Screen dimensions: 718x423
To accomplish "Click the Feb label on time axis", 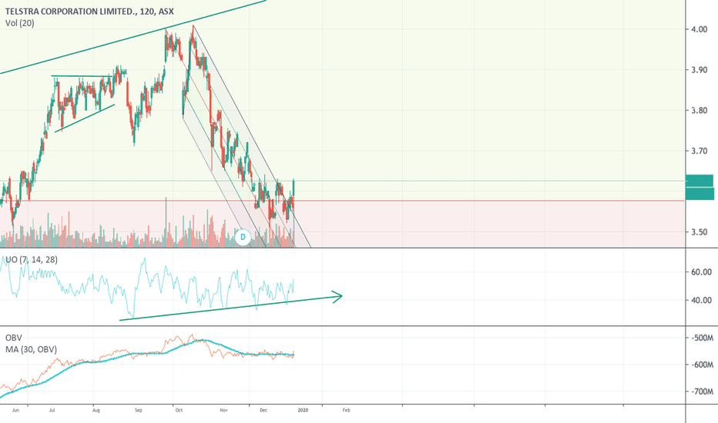I will [x=346, y=410].
